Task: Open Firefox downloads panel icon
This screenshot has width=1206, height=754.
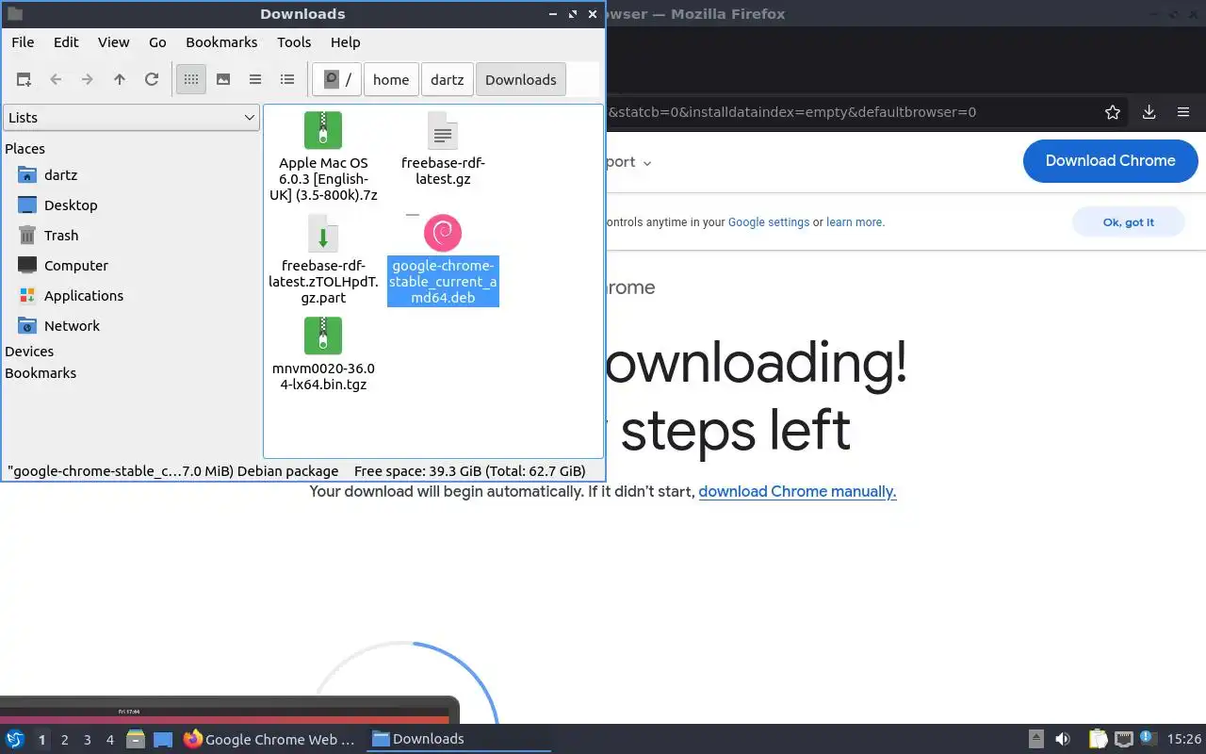Action: [x=1149, y=112]
